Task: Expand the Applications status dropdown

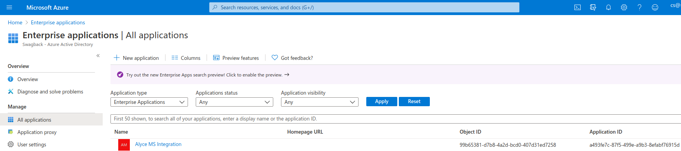Action: click(234, 102)
